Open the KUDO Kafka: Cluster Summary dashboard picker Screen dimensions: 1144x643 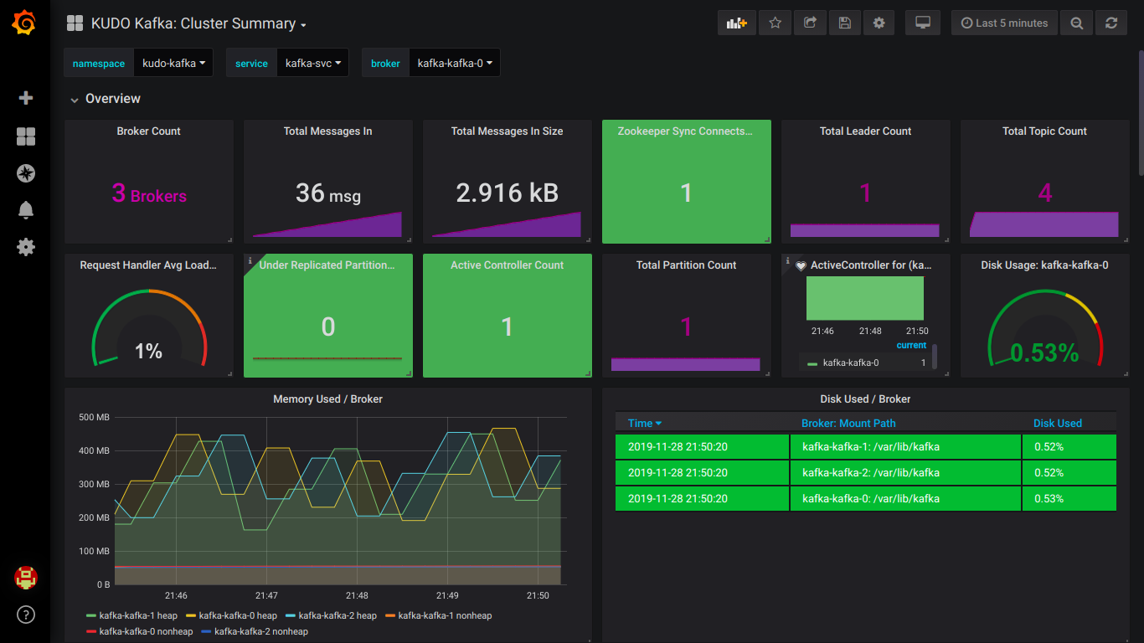(198, 23)
